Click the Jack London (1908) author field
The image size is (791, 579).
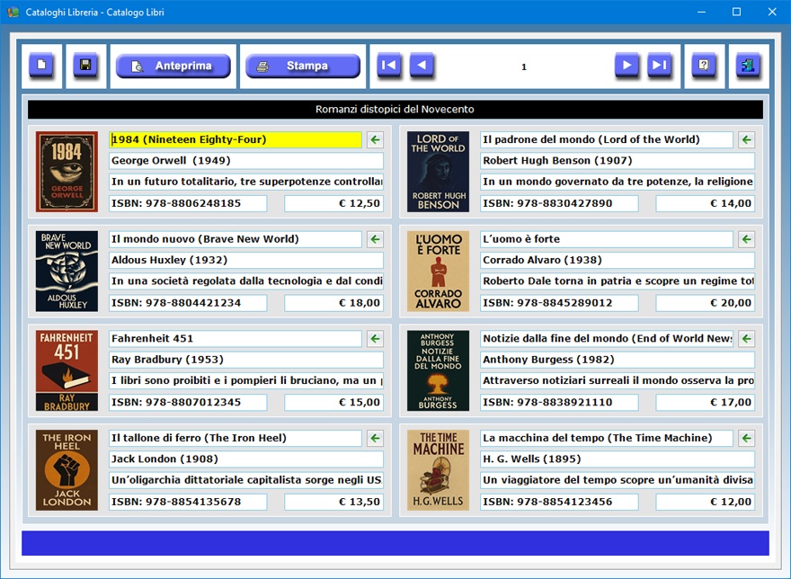pyautogui.click(x=245, y=459)
